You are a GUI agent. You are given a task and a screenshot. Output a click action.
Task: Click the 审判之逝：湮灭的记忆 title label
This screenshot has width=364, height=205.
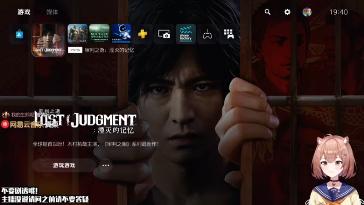109,50
